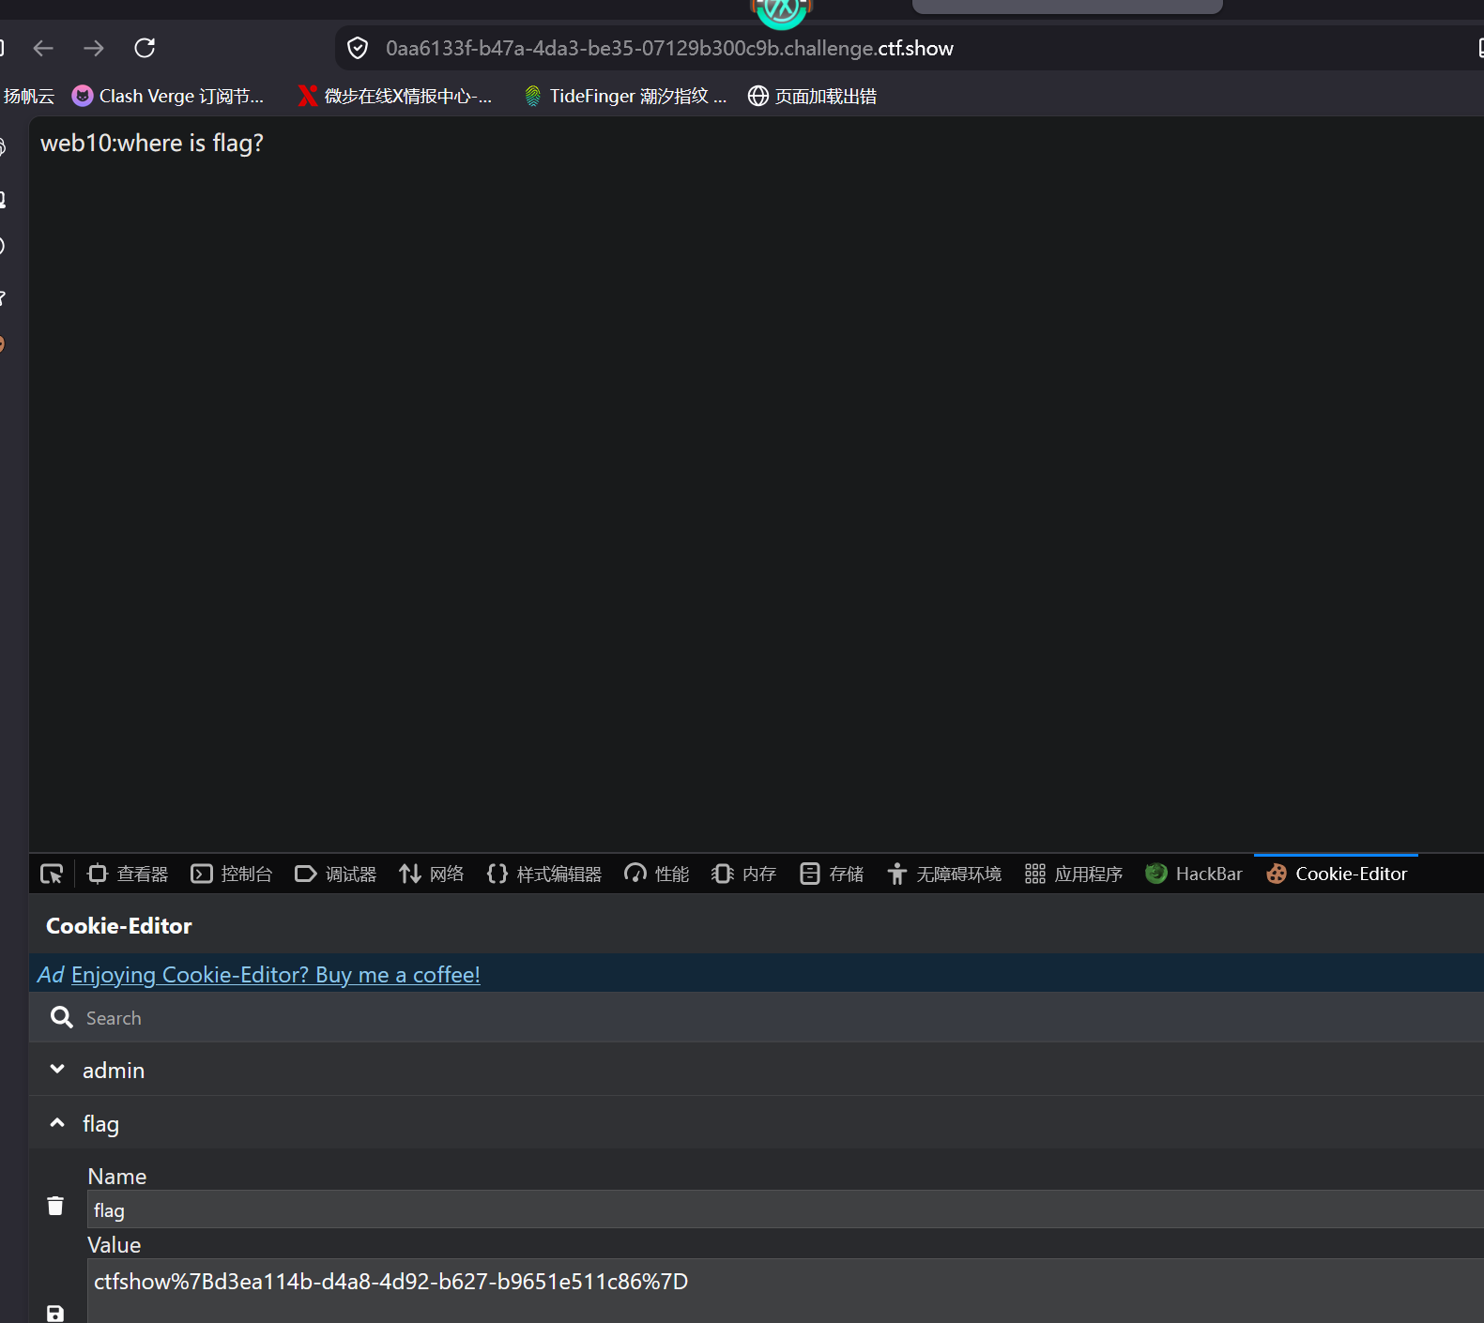Open the Clash Verge bookmark
Image resolution: width=1484 pixels, height=1323 pixels.
pyautogui.click(x=168, y=96)
